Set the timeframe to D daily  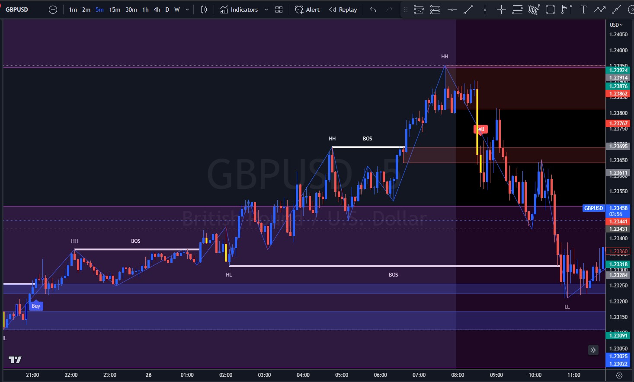167,10
